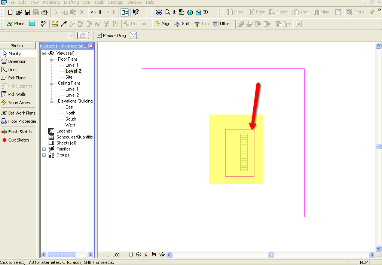The width and height of the screenshot is (382, 265).
Task: Expand the Groups node
Action: (x=44, y=155)
